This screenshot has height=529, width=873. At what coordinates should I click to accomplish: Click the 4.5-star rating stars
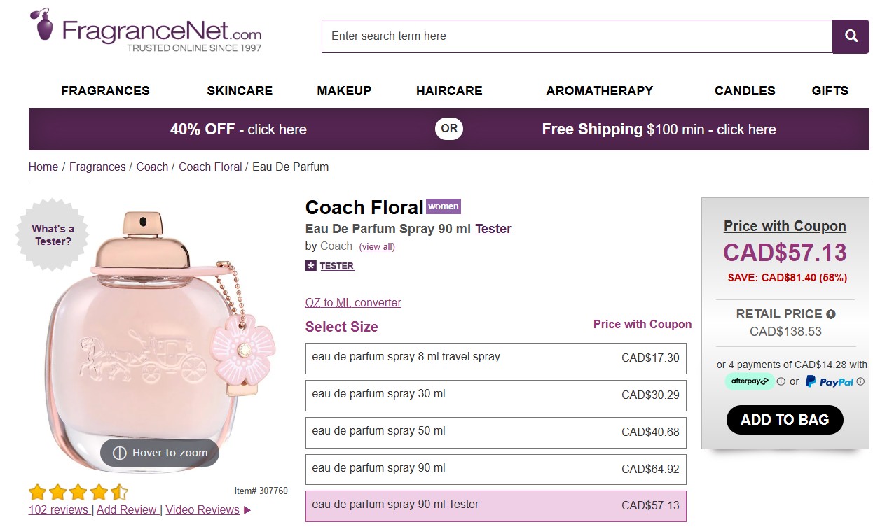pos(77,492)
